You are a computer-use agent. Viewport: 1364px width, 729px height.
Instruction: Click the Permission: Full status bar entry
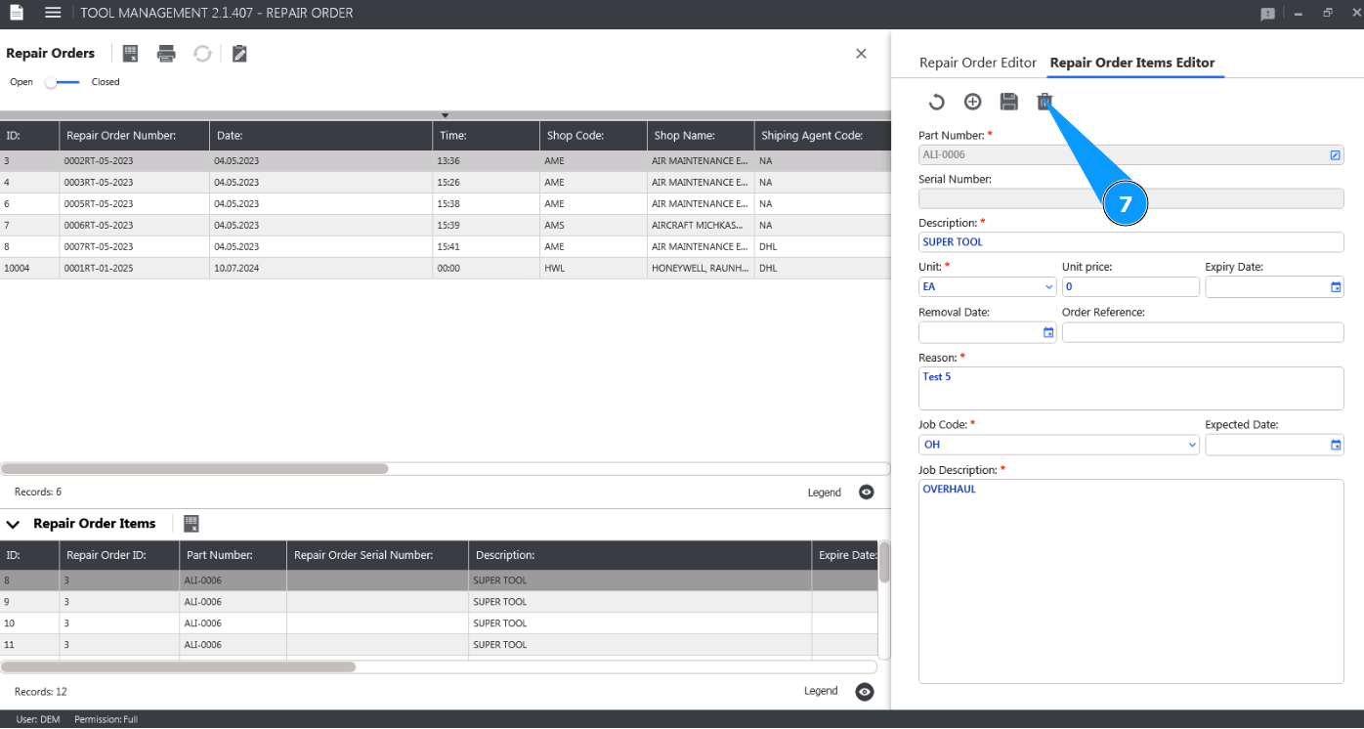coord(106,720)
